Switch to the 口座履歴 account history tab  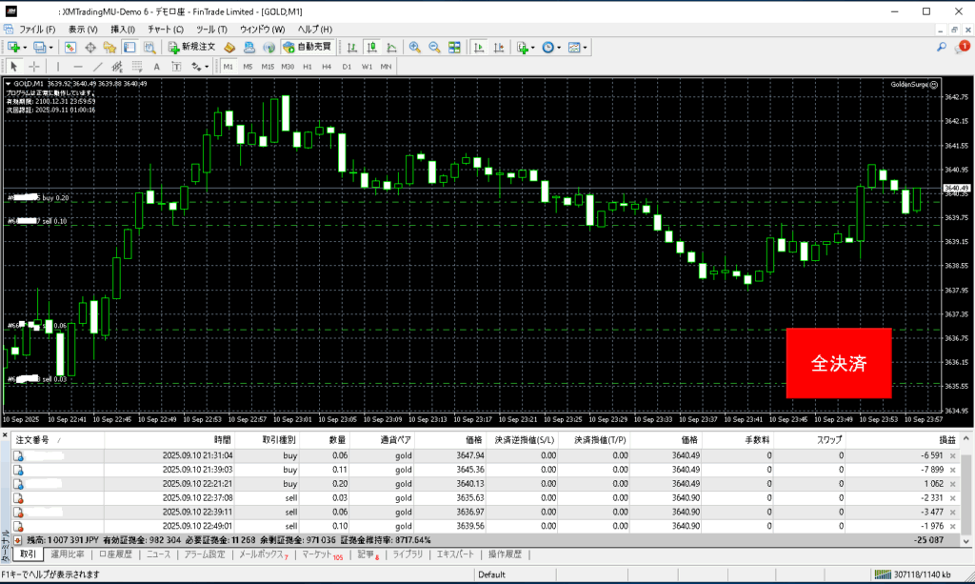point(115,554)
